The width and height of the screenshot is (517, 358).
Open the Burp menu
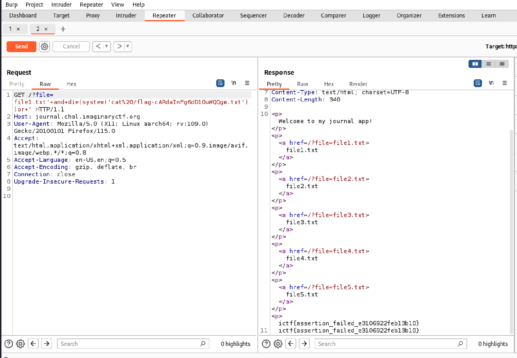[11, 5]
